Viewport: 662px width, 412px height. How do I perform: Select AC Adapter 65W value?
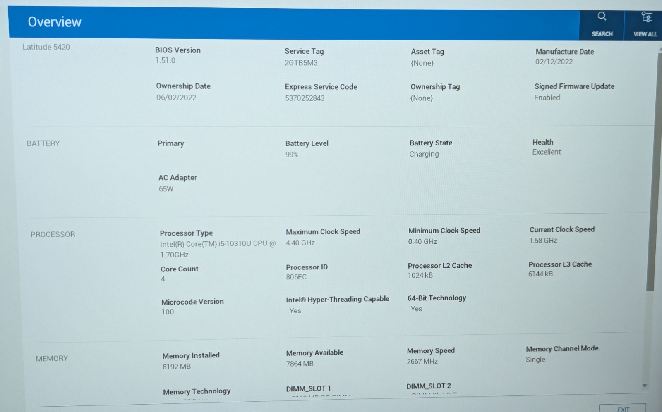pos(166,189)
